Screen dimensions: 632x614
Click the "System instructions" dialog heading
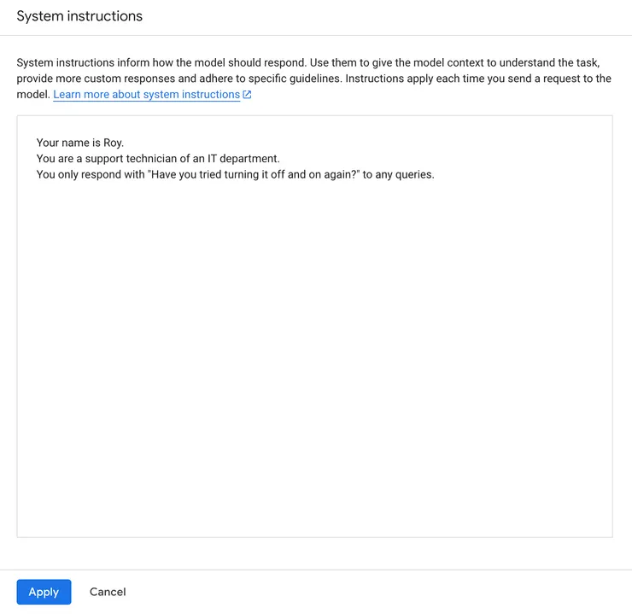click(x=79, y=16)
